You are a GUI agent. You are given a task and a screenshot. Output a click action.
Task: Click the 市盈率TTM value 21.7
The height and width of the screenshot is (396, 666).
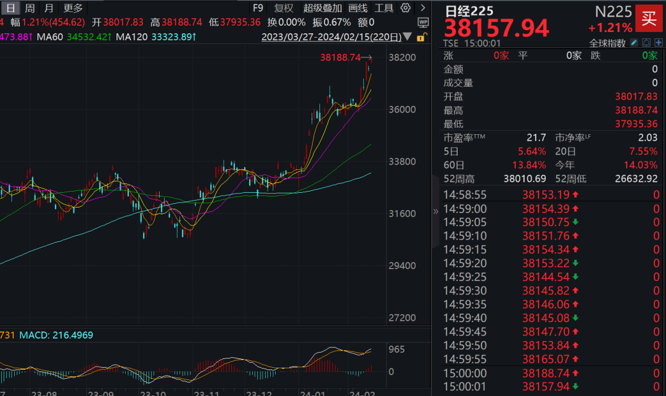click(536, 137)
